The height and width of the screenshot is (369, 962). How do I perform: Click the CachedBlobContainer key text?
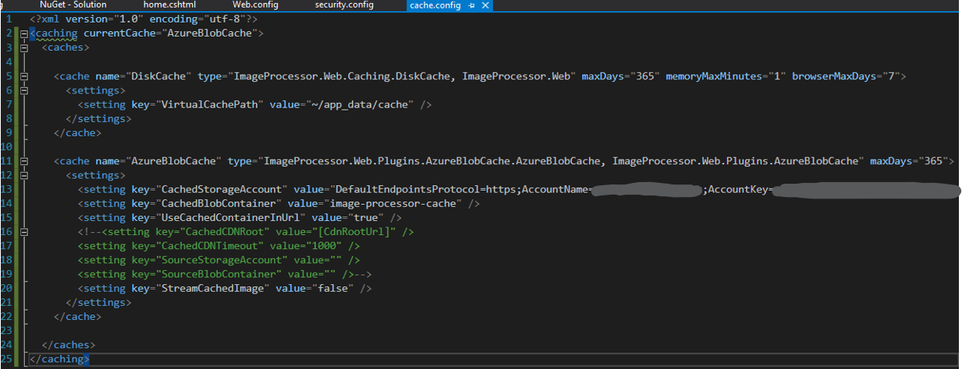218,203
